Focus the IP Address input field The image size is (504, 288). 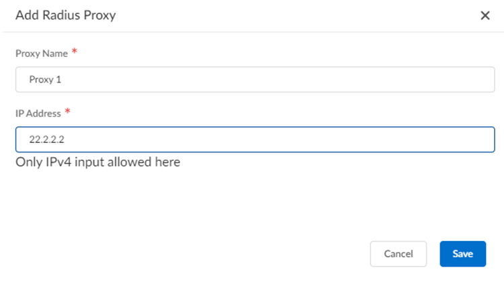[255, 140]
